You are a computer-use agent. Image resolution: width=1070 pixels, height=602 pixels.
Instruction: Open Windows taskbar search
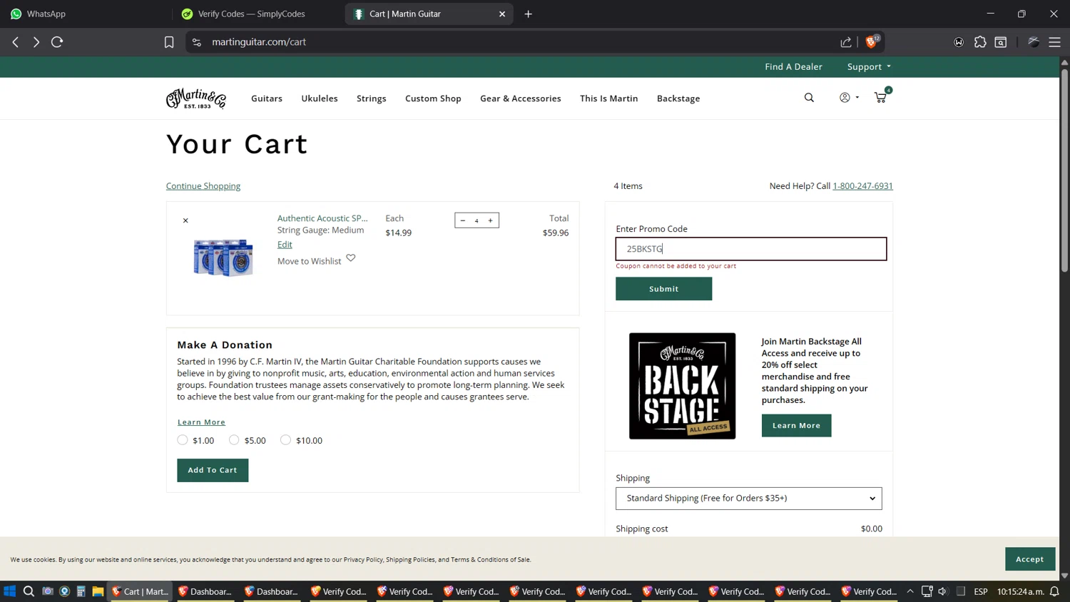(x=29, y=591)
